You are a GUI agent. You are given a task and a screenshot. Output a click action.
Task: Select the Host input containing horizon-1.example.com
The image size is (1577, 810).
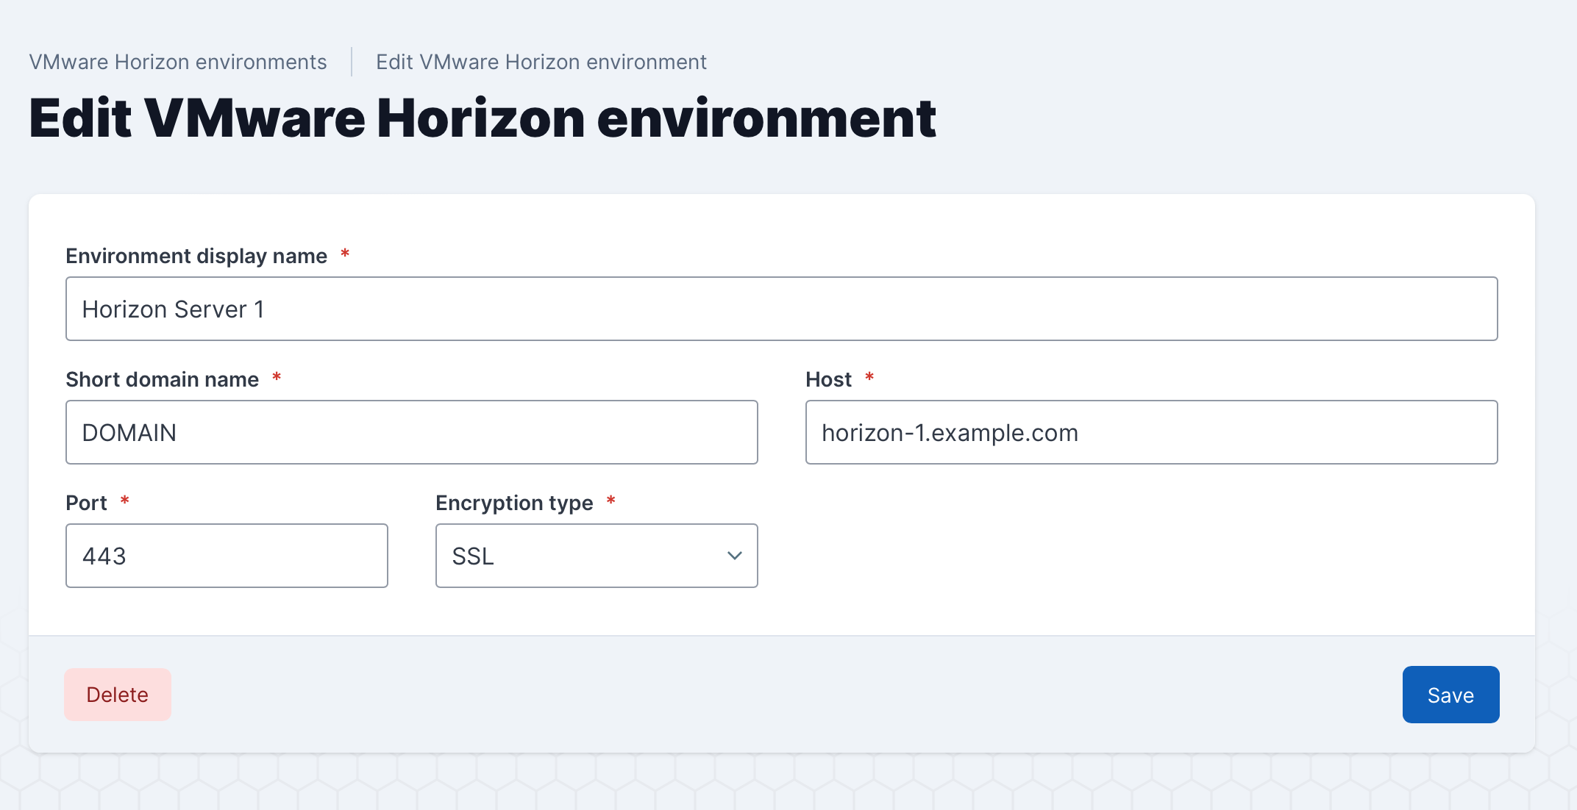click(1151, 432)
